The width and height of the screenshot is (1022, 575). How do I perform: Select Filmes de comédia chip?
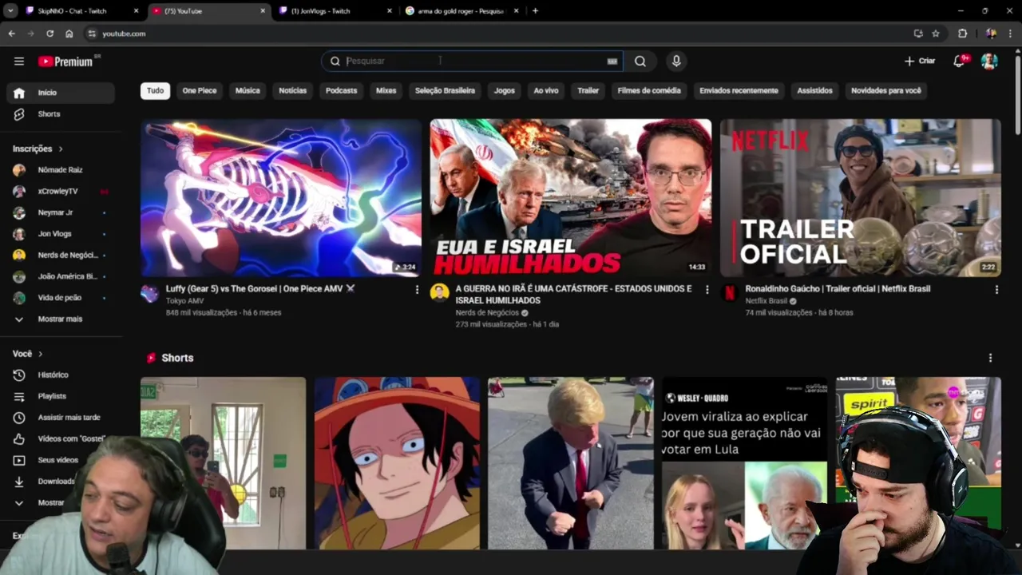click(x=649, y=91)
